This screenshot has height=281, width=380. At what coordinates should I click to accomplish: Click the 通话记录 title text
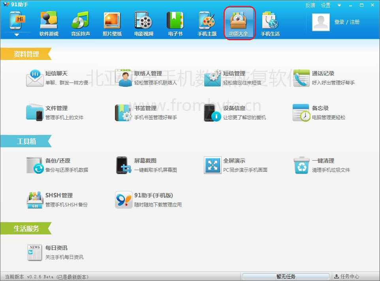click(x=323, y=73)
